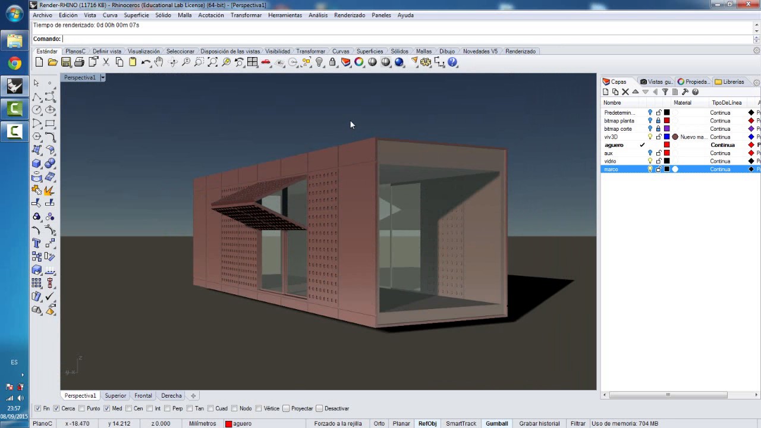Toggle SmartTrack in the status bar
The image size is (761, 428).
pyautogui.click(x=461, y=423)
